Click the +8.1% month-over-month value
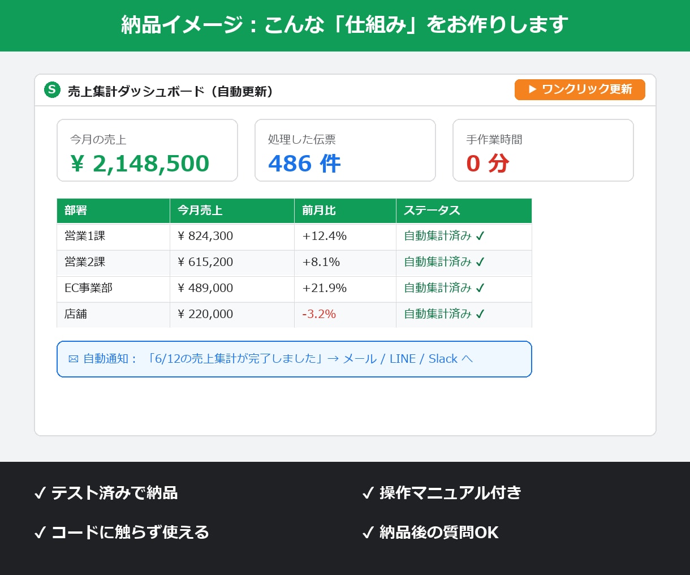 point(321,262)
